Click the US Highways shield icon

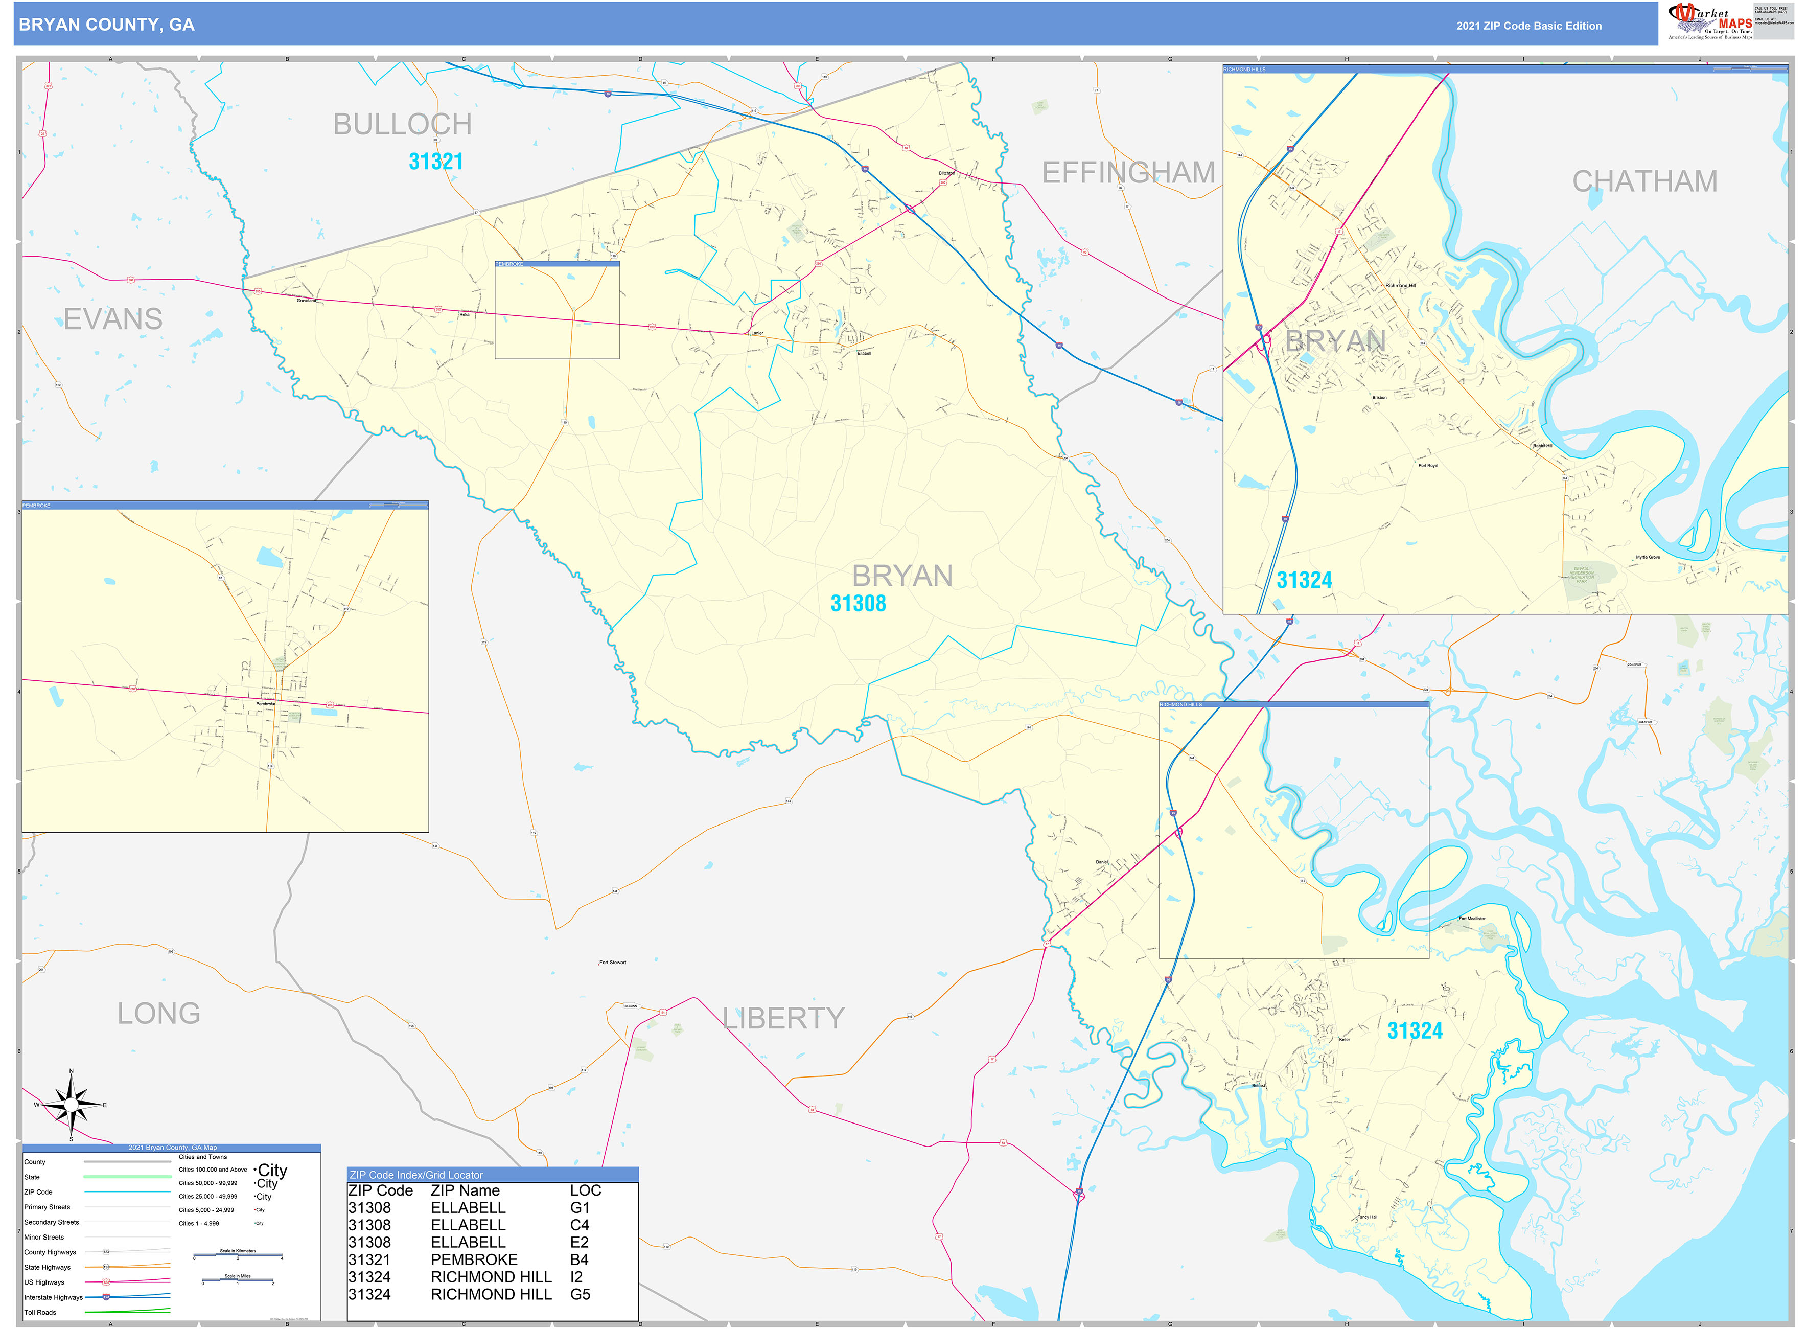105,1281
